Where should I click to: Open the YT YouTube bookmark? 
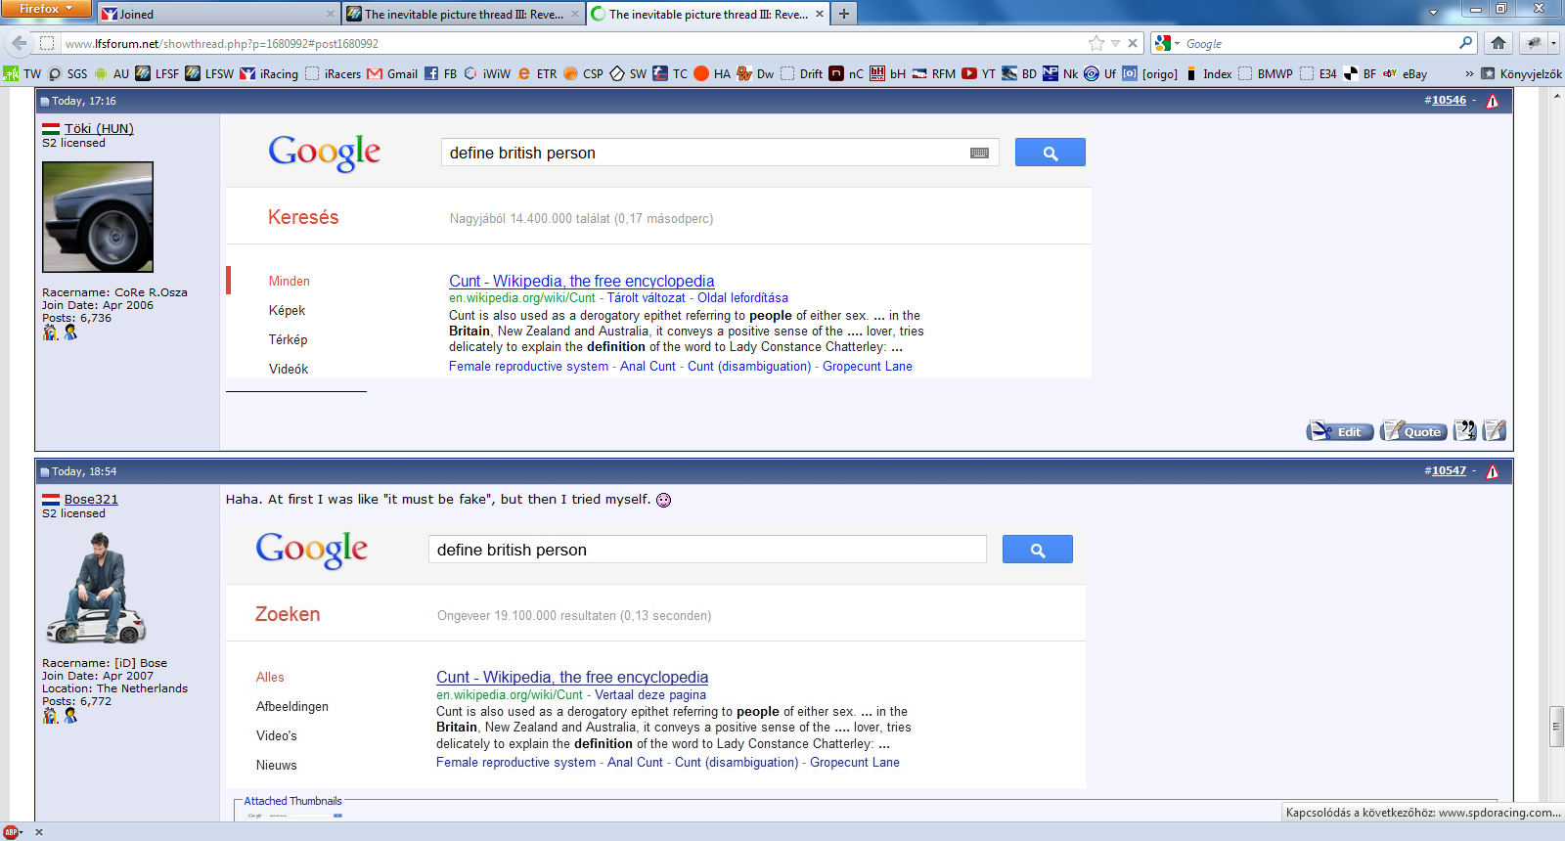978,73
